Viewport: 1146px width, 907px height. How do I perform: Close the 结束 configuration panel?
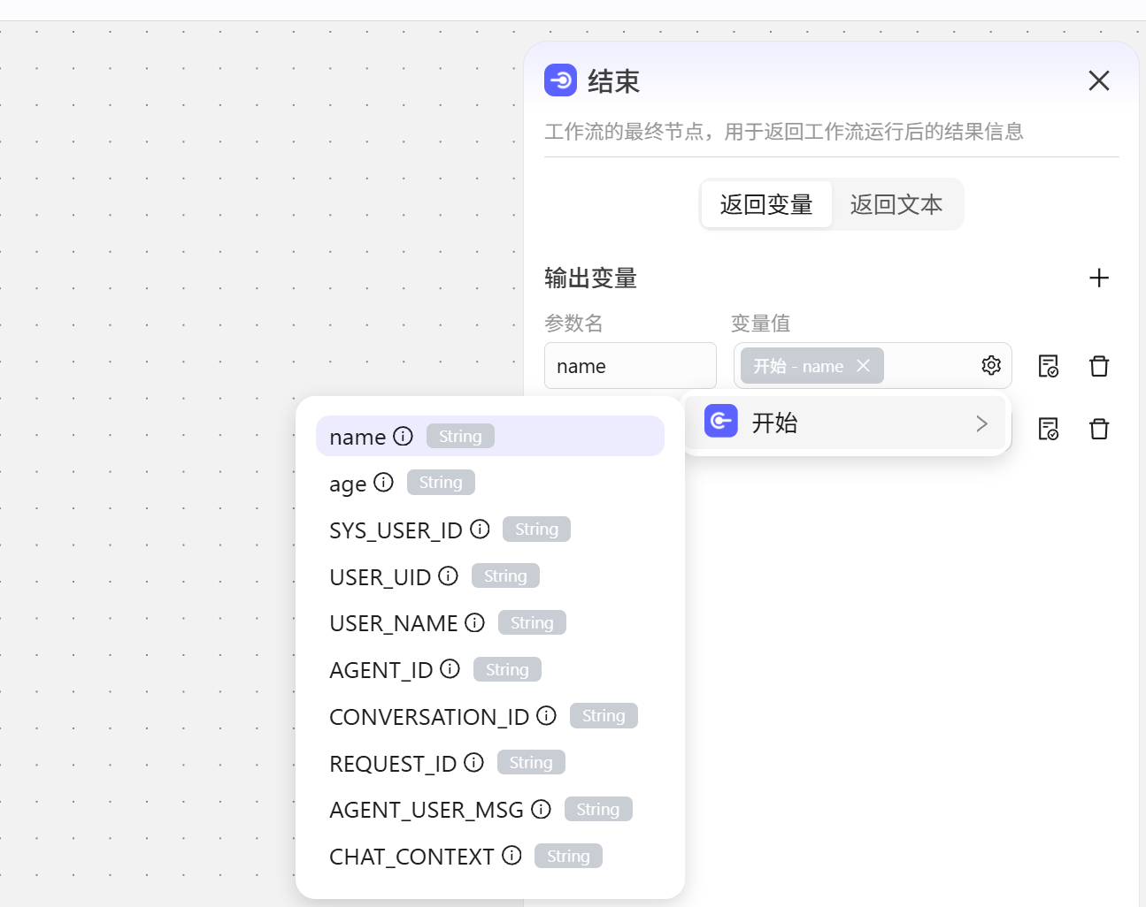point(1098,80)
